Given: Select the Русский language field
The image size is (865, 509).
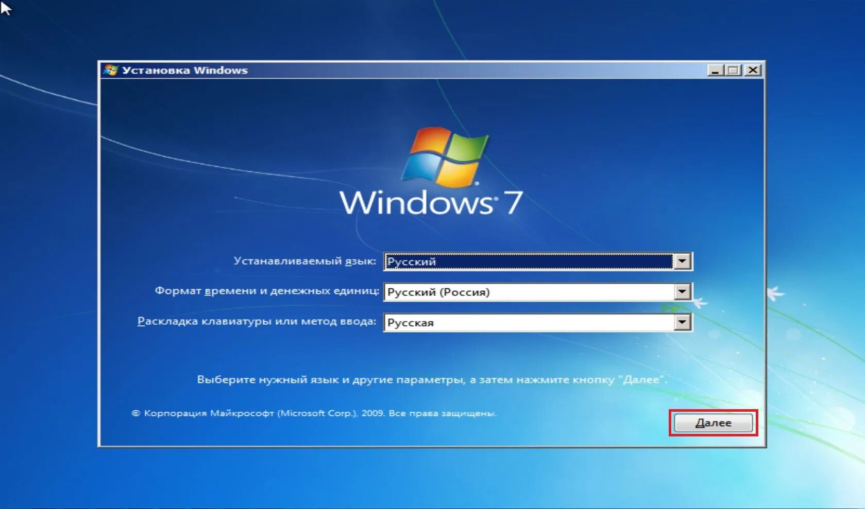Looking at the screenshot, I should click(x=525, y=261).
